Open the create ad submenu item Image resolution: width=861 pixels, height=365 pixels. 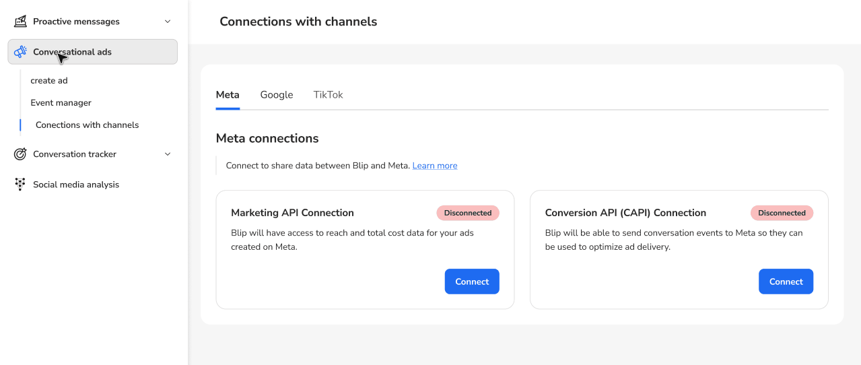[x=49, y=81]
